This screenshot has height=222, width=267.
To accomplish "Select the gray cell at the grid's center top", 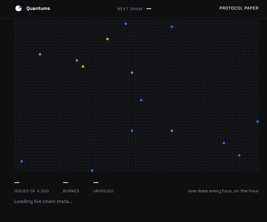I will (132, 73).
